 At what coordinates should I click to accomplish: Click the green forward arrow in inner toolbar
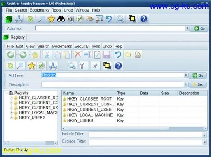pyautogui.click(x=23, y=55)
